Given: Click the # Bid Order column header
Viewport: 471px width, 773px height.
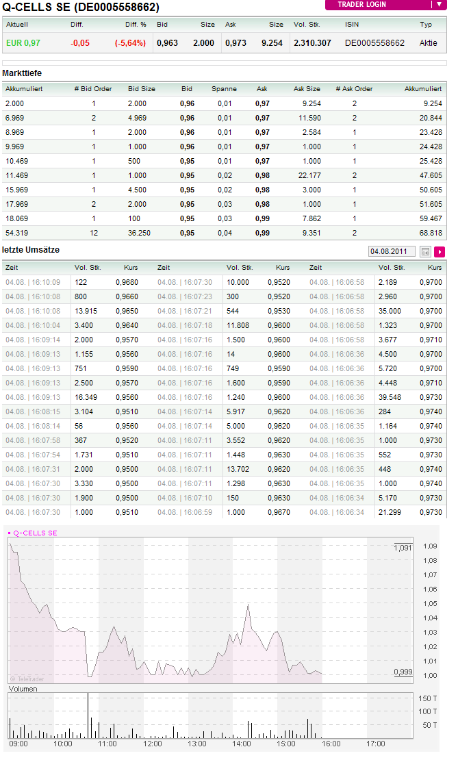Looking at the screenshot, I should pos(93,89).
